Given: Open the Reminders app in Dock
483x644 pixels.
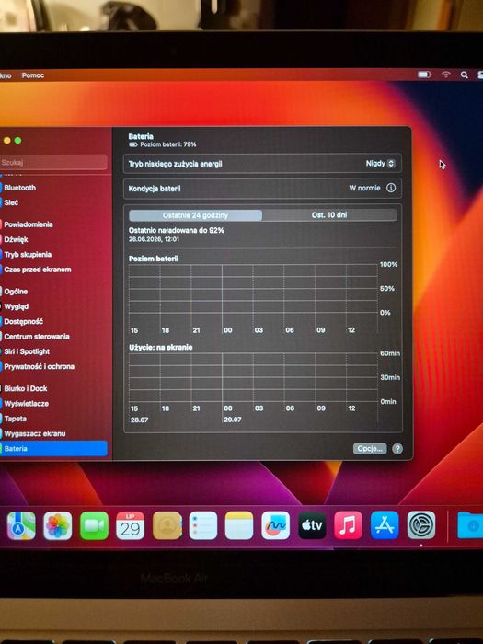Looking at the screenshot, I should tap(203, 525).
